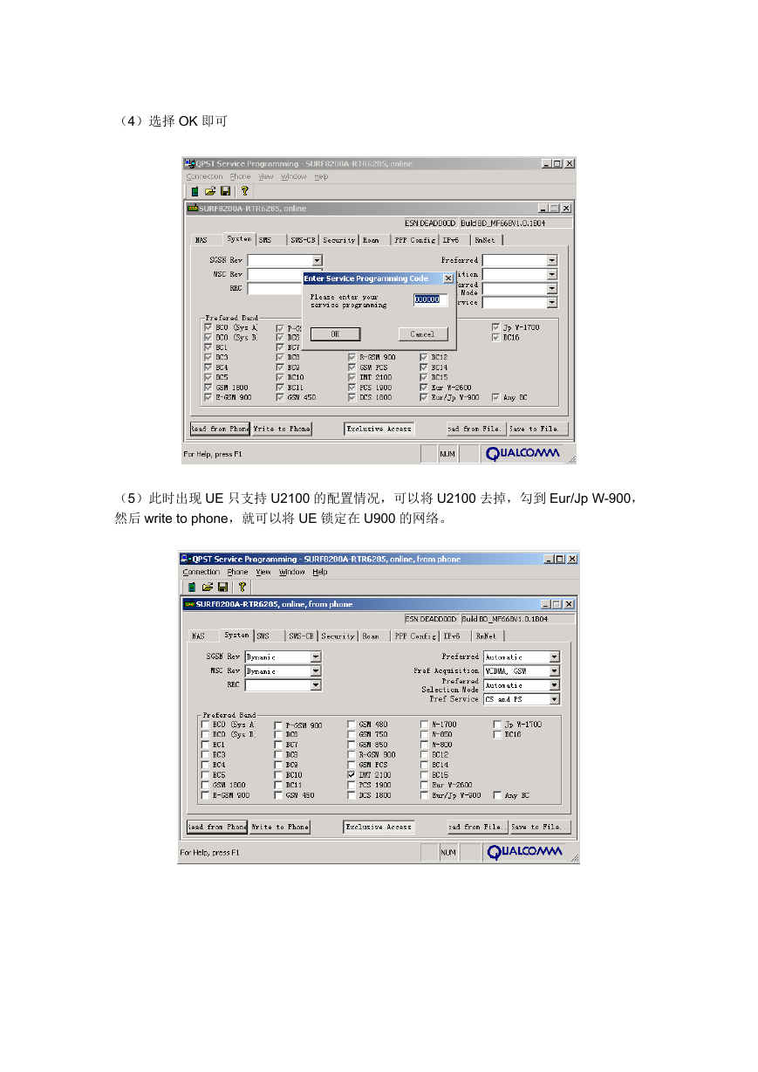Tick Eur/Jp W-900 in the from-phone window
Screen dimensions: 758x1072
tap(424, 795)
